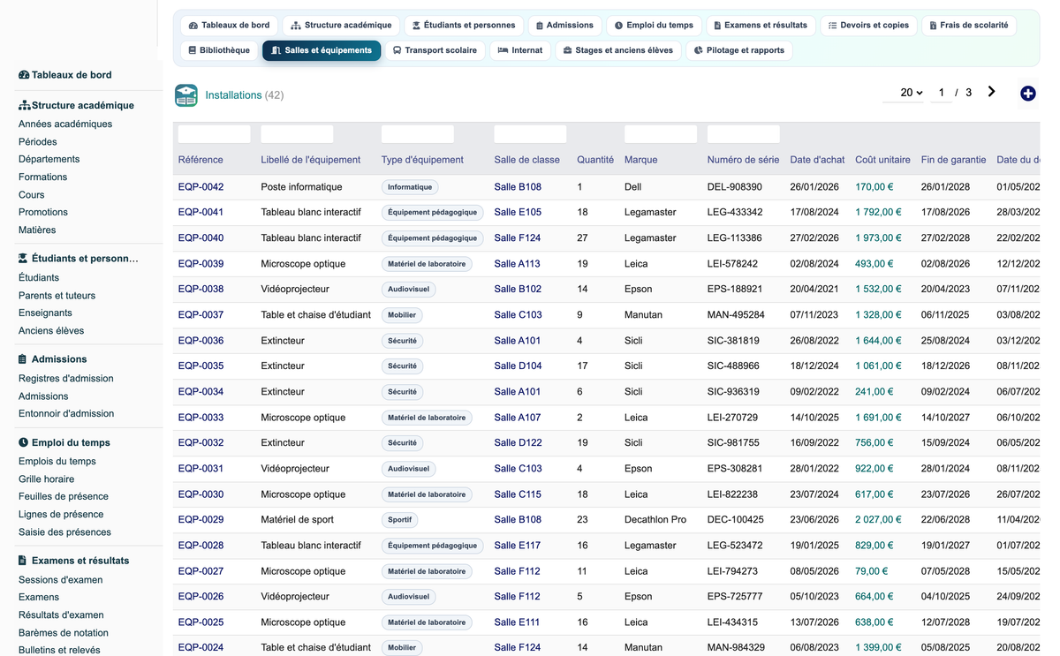The image size is (1060, 656).
Task: Open Enseignants in the sidebar
Action: coord(45,313)
